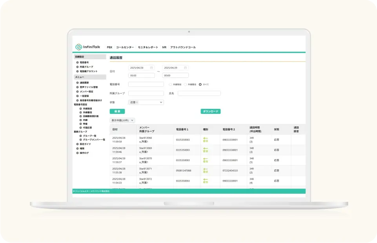Viewport: 377px width, 243px height.
Task: Remove the 応答 tag from 状態 filter
Action: [x=137, y=103]
